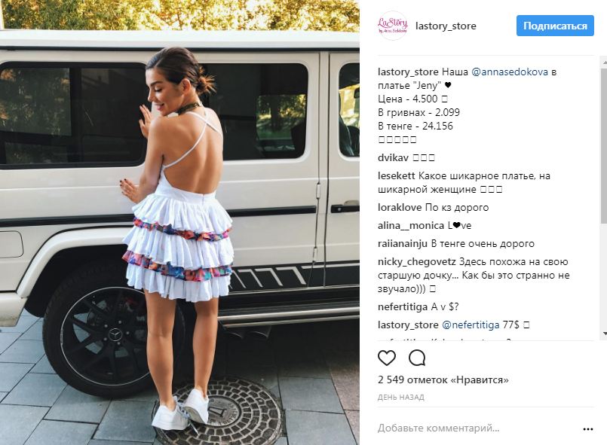Focus the Добавьте комментарий input field

pyautogui.click(x=477, y=428)
